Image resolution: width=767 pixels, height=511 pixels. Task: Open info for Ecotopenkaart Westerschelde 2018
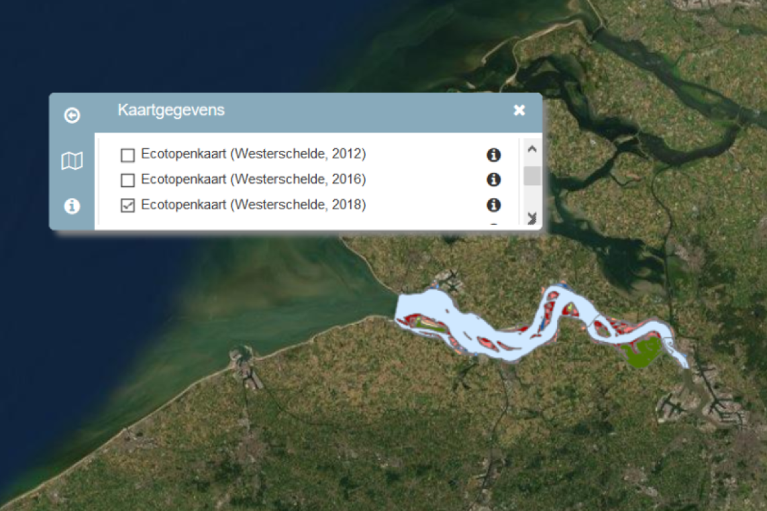click(495, 205)
